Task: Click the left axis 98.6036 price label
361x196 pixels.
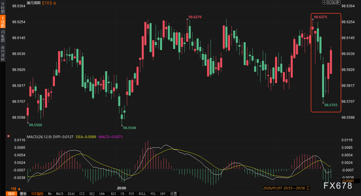Action: (x=19, y=54)
